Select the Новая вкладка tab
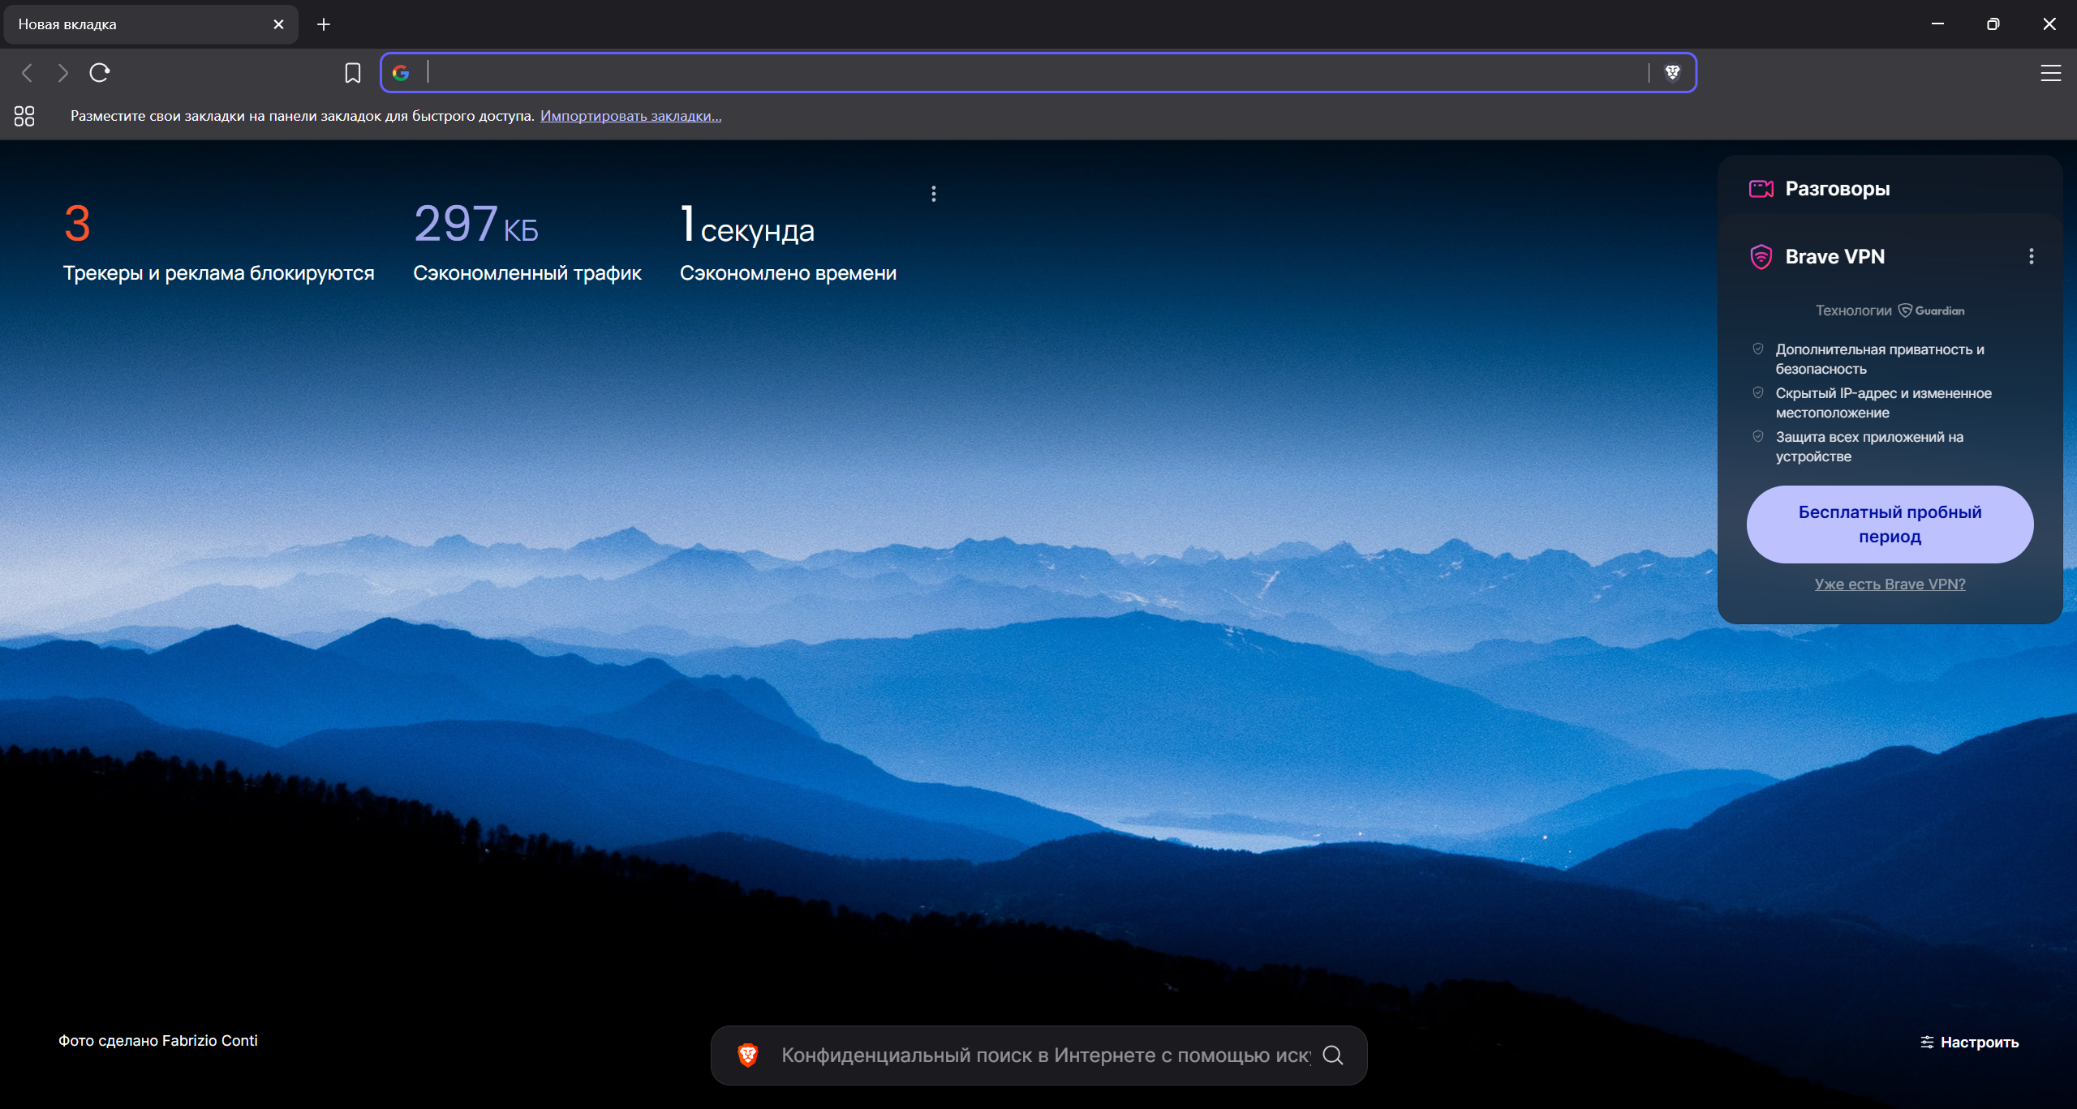 pyautogui.click(x=138, y=24)
